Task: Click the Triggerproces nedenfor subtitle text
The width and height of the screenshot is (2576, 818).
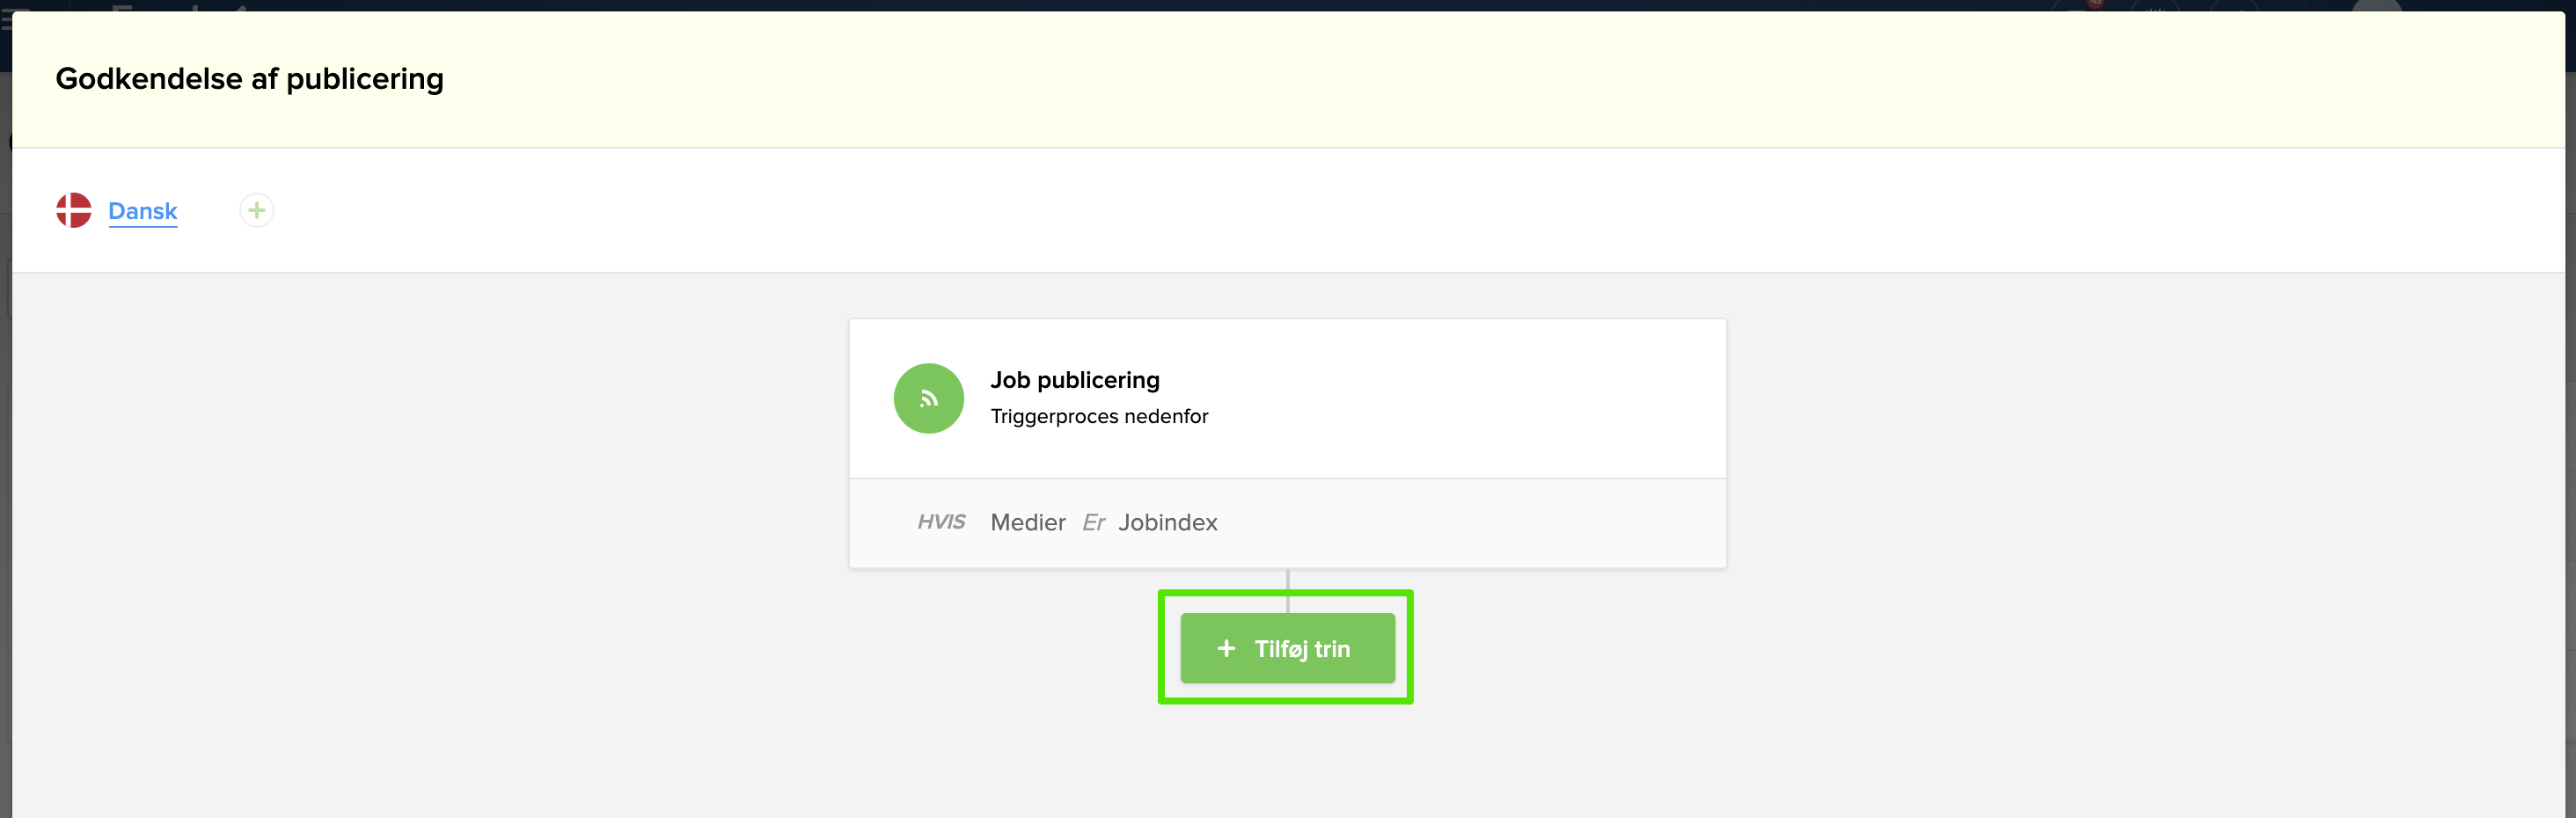Action: point(1098,416)
